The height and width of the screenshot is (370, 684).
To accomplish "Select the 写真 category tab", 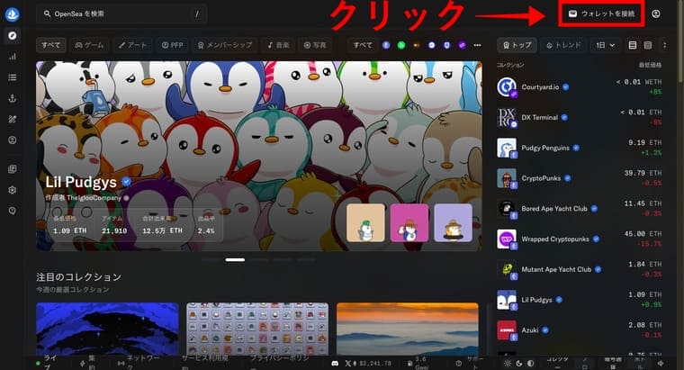I will (315, 45).
